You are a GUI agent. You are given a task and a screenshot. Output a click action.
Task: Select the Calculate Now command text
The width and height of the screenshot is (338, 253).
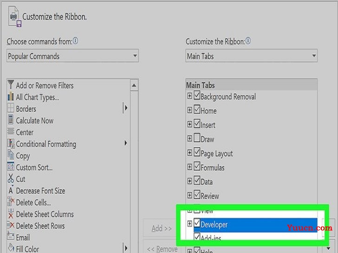pyautogui.click(x=34, y=120)
